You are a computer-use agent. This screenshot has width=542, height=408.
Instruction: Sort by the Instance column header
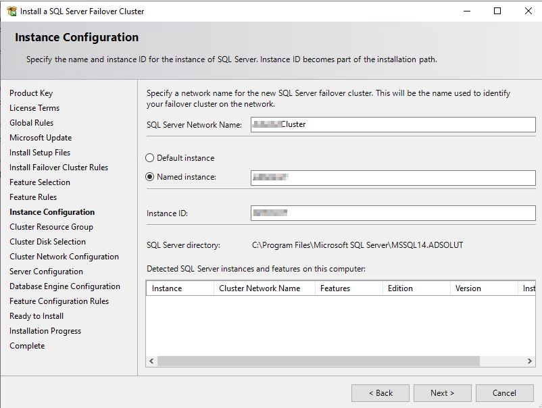coord(180,288)
